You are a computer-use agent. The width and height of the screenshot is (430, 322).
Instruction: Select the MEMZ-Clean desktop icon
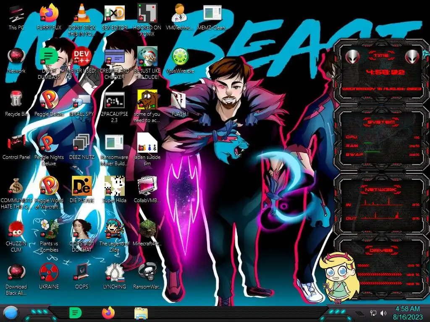coord(212,13)
